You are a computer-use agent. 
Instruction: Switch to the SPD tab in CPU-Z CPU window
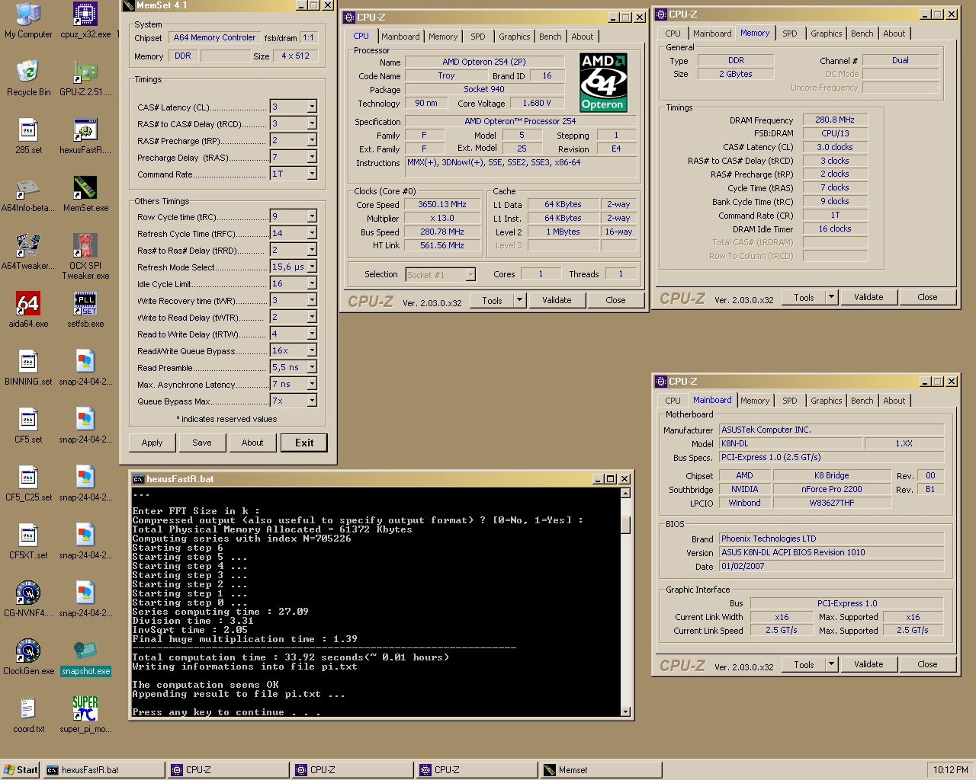tap(477, 37)
